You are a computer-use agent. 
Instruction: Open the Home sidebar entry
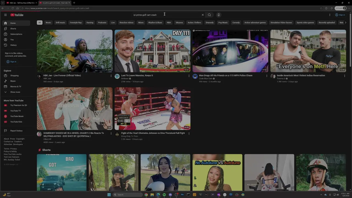click(x=16, y=23)
